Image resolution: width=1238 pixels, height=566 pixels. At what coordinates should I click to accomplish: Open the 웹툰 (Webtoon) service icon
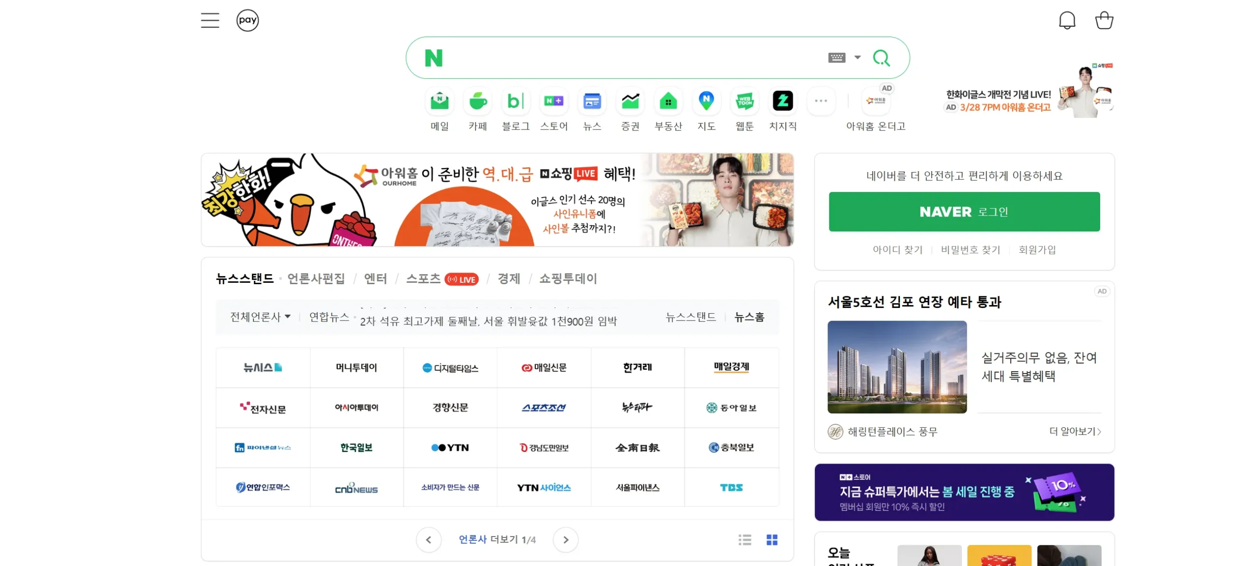click(744, 102)
